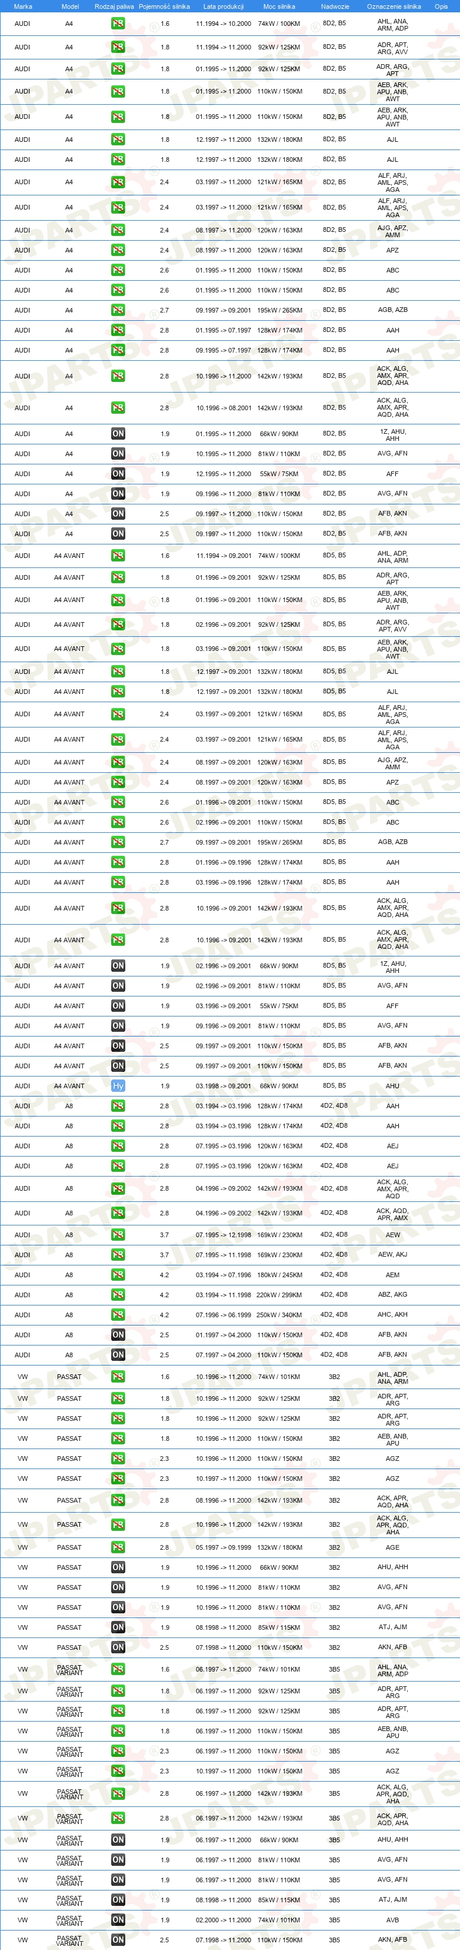Click petrol icon in A8 4.2 250kW AHC, AKH row

click(x=118, y=1315)
